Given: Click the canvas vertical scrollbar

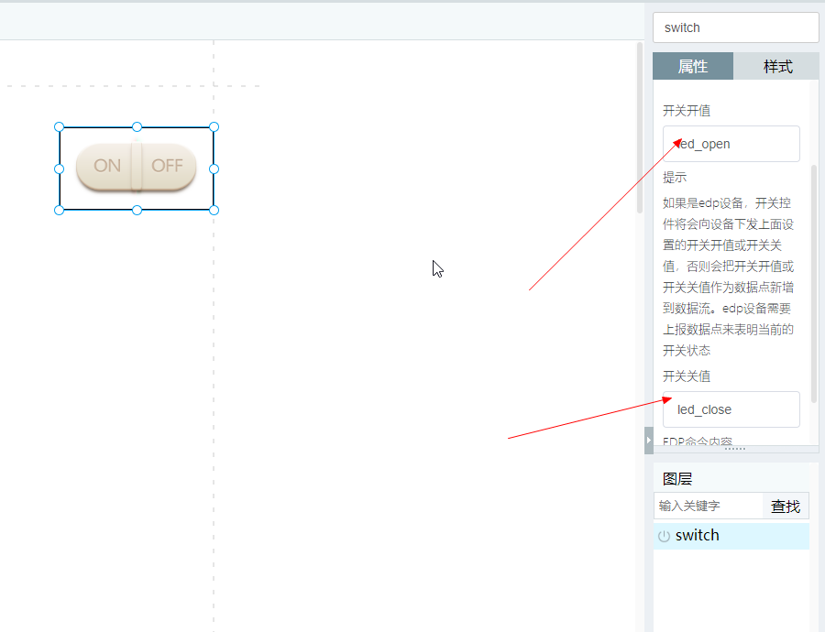Looking at the screenshot, I should pos(640,127).
